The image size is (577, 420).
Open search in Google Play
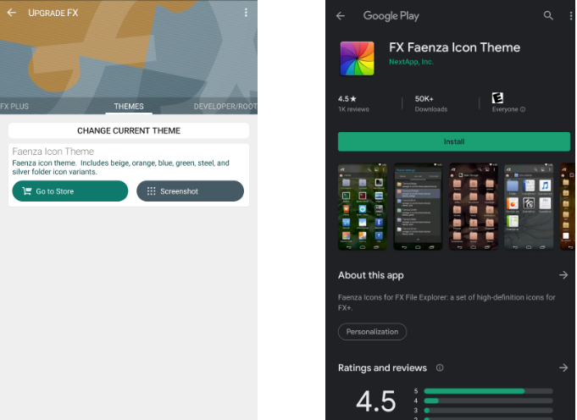pos(548,15)
